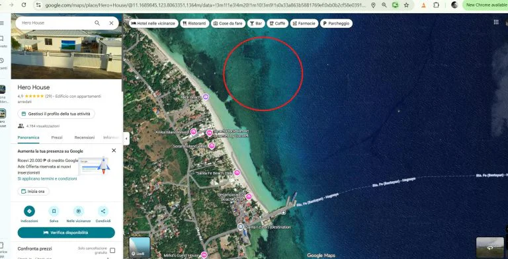The image size is (508, 259).
Task: Click the Indicazioni directions icon
Action: [x=30, y=211]
